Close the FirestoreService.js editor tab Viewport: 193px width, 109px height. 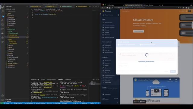coord(91,6)
